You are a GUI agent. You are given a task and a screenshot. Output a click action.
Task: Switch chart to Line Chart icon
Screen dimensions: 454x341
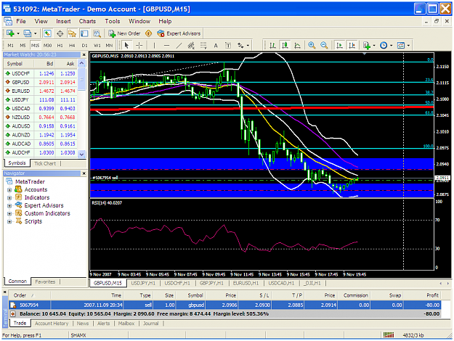point(297,46)
